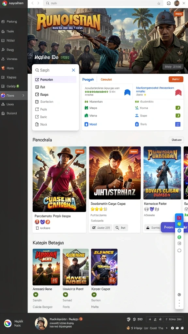Open the box icon next to the avatar

coord(169,3)
